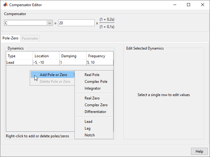Expand the Add Pole or Zero submenu
The image size is (210, 157).
click(x=53, y=75)
